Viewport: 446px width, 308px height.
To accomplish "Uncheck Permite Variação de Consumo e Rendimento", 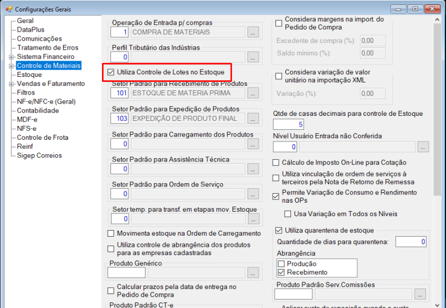I will point(275,197).
